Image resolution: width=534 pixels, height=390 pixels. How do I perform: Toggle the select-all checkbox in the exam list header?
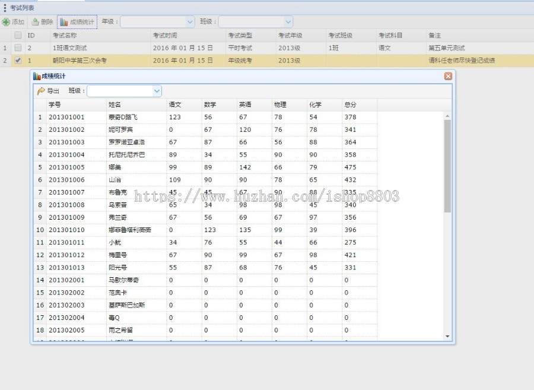coord(17,35)
